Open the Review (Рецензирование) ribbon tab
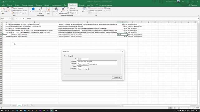This screenshot has height=112, width=200. click(x=57, y=5)
